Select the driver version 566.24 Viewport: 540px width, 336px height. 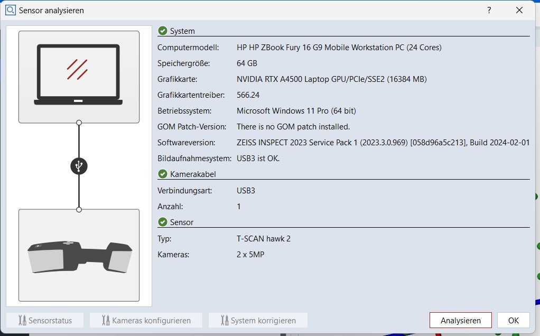click(x=248, y=95)
